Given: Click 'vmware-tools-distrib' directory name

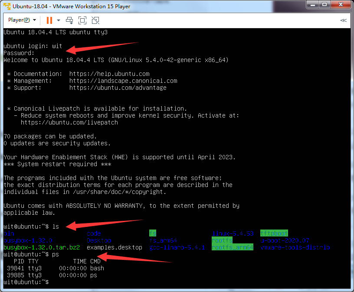Looking at the screenshot, I should coord(295,247).
